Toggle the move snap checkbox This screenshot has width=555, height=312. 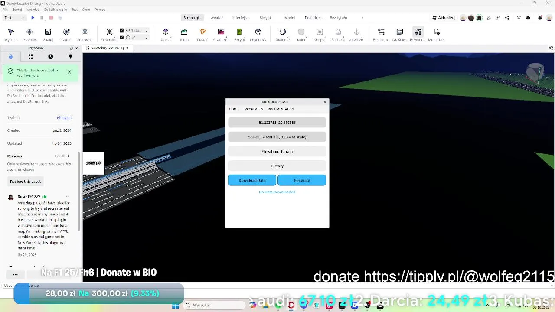(x=122, y=30)
